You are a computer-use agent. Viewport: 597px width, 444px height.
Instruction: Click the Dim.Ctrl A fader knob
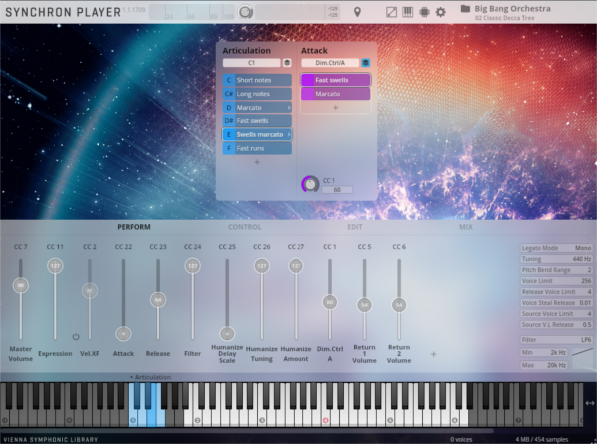click(x=330, y=302)
